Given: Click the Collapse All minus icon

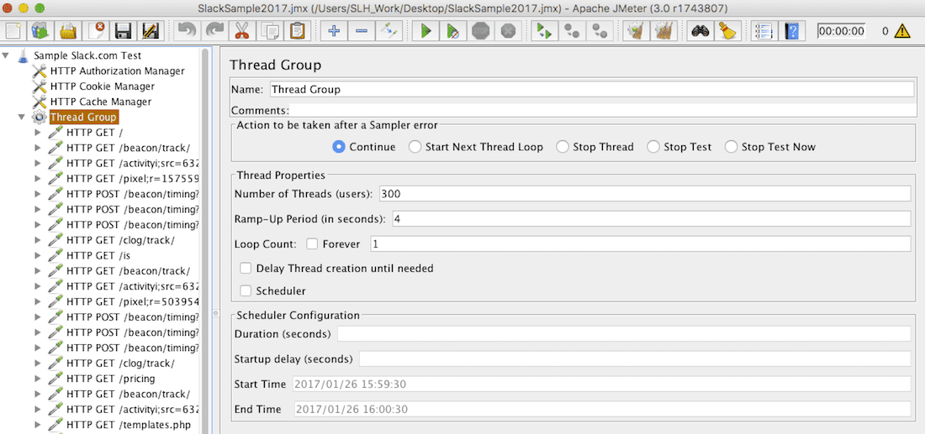Looking at the screenshot, I should click(361, 32).
